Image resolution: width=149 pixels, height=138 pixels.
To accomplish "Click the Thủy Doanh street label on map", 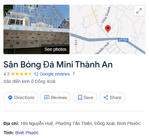I will tap(106, 15).
